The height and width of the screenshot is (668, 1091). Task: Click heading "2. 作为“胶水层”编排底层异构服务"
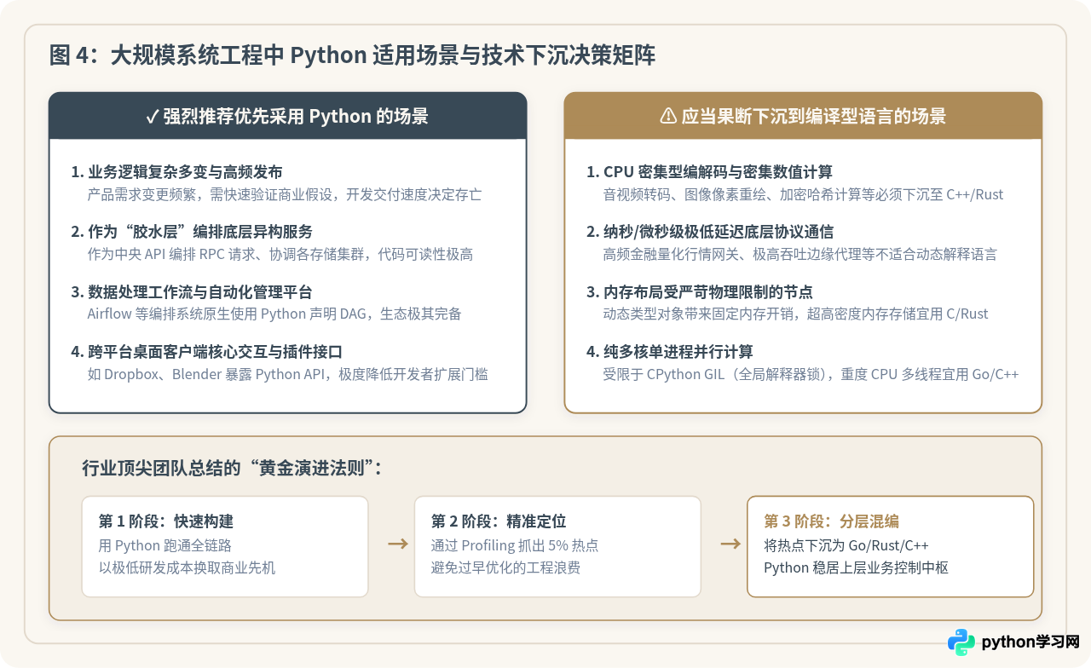192,232
